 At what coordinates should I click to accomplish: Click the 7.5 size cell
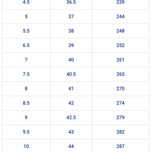pos(26,74)
